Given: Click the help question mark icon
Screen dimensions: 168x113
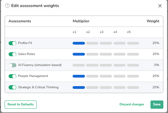Looking at the screenshot, I should click(7, 5).
